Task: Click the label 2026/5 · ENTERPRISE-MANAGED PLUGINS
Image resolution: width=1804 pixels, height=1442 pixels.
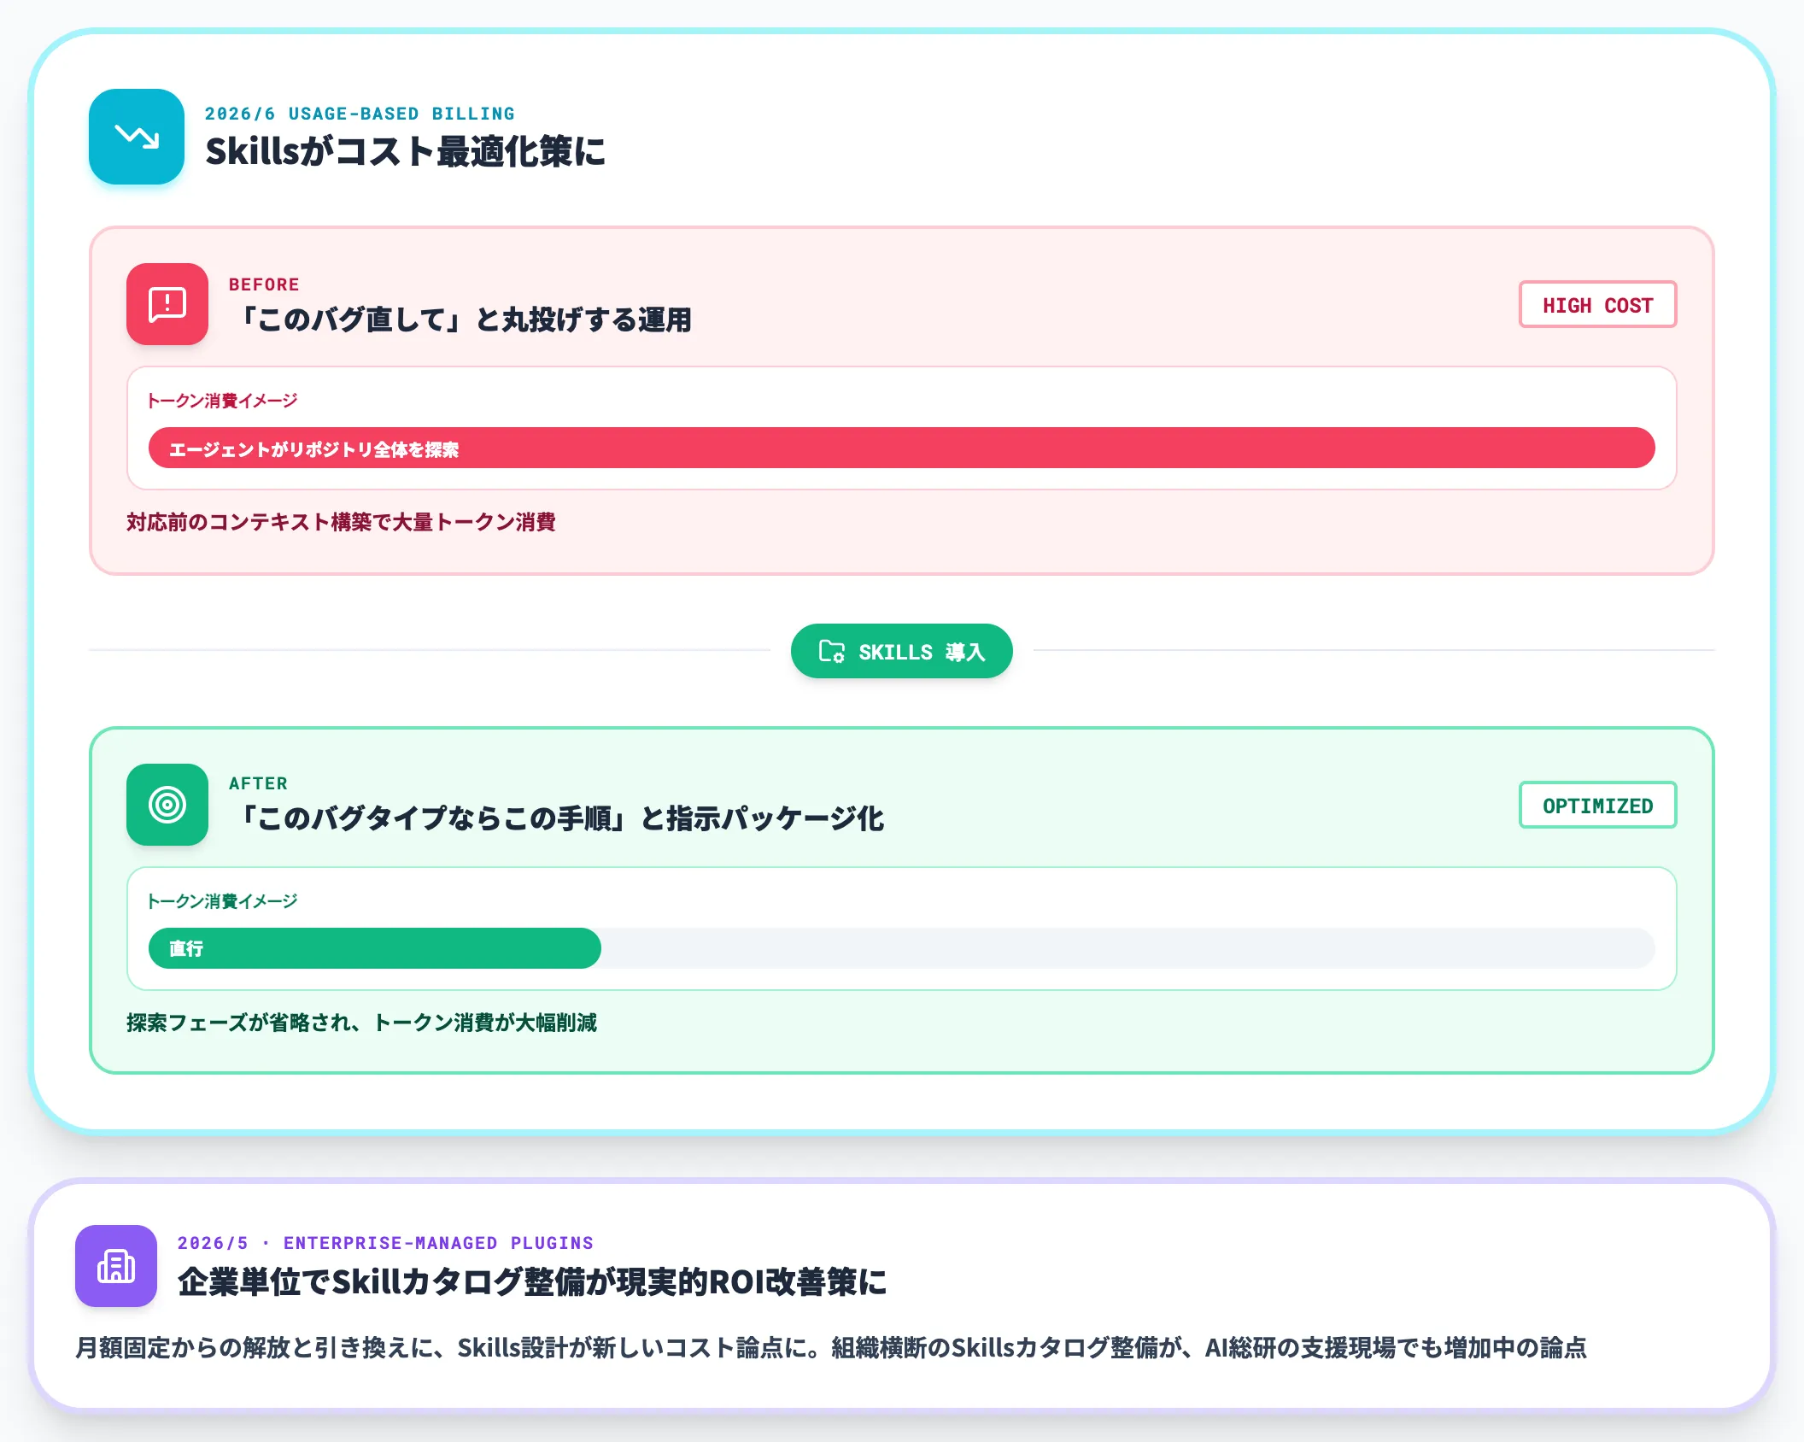Action: (x=385, y=1243)
